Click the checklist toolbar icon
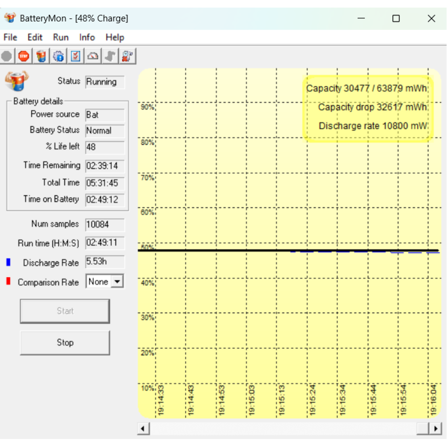This screenshot has width=447, height=447. [x=76, y=56]
